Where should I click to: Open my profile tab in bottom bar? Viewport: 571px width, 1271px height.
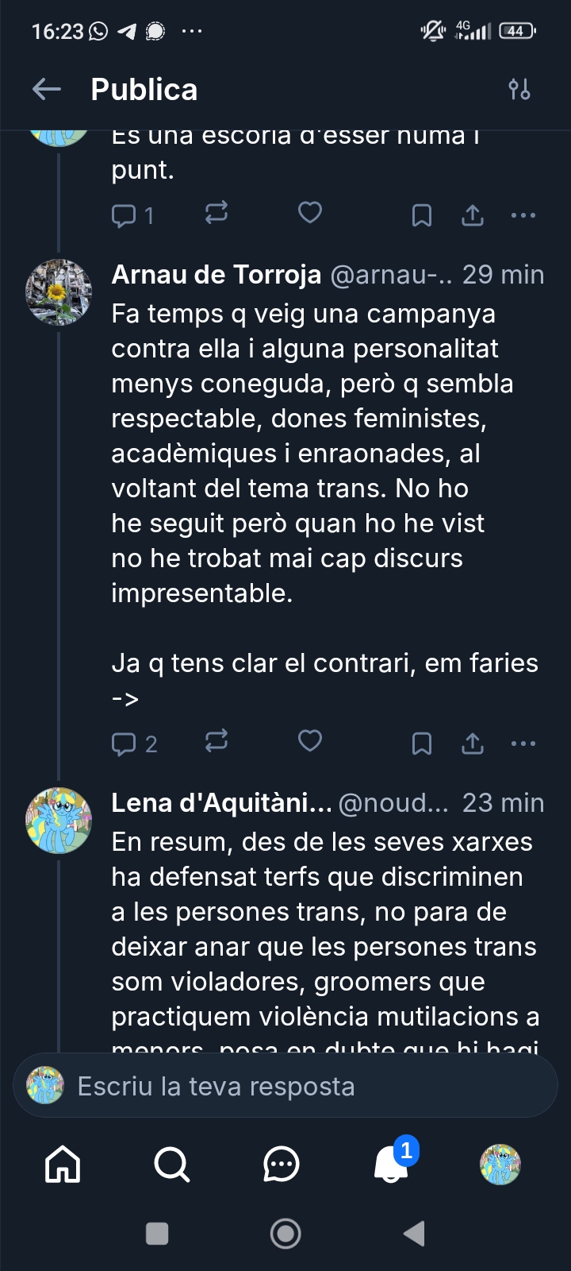click(500, 1165)
